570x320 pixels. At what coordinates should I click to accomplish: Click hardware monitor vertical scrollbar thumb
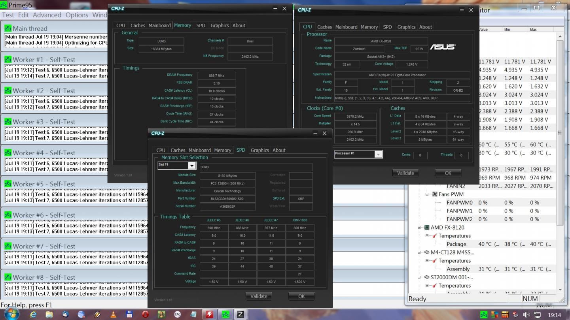[x=560, y=132]
